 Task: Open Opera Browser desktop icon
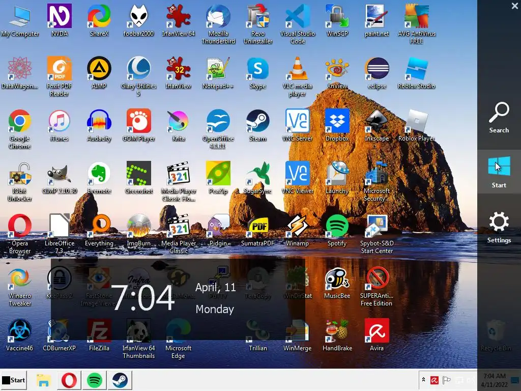[x=20, y=234]
